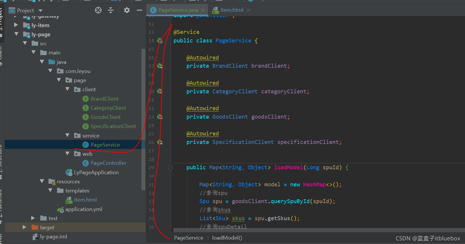Click the BrandClient type on line 17
This screenshot has width=465, height=244.
point(230,66)
